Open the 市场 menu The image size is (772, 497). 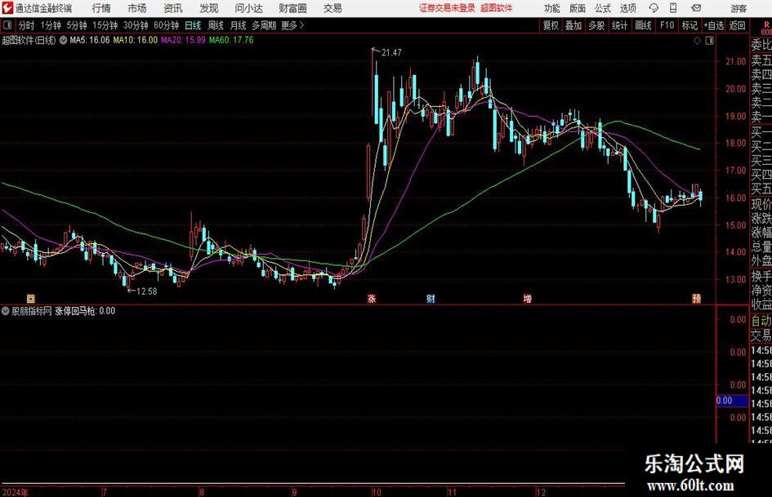point(137,8)
